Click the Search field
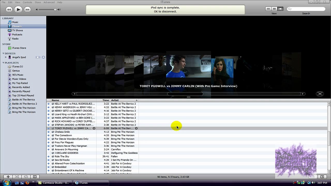 306,9
